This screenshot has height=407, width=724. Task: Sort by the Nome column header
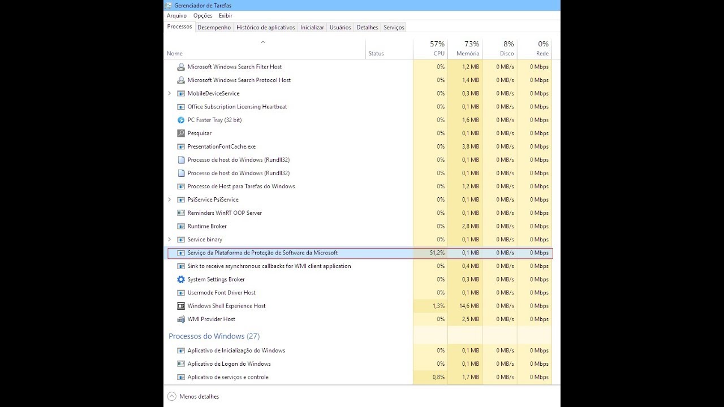[x=265, y=49]
